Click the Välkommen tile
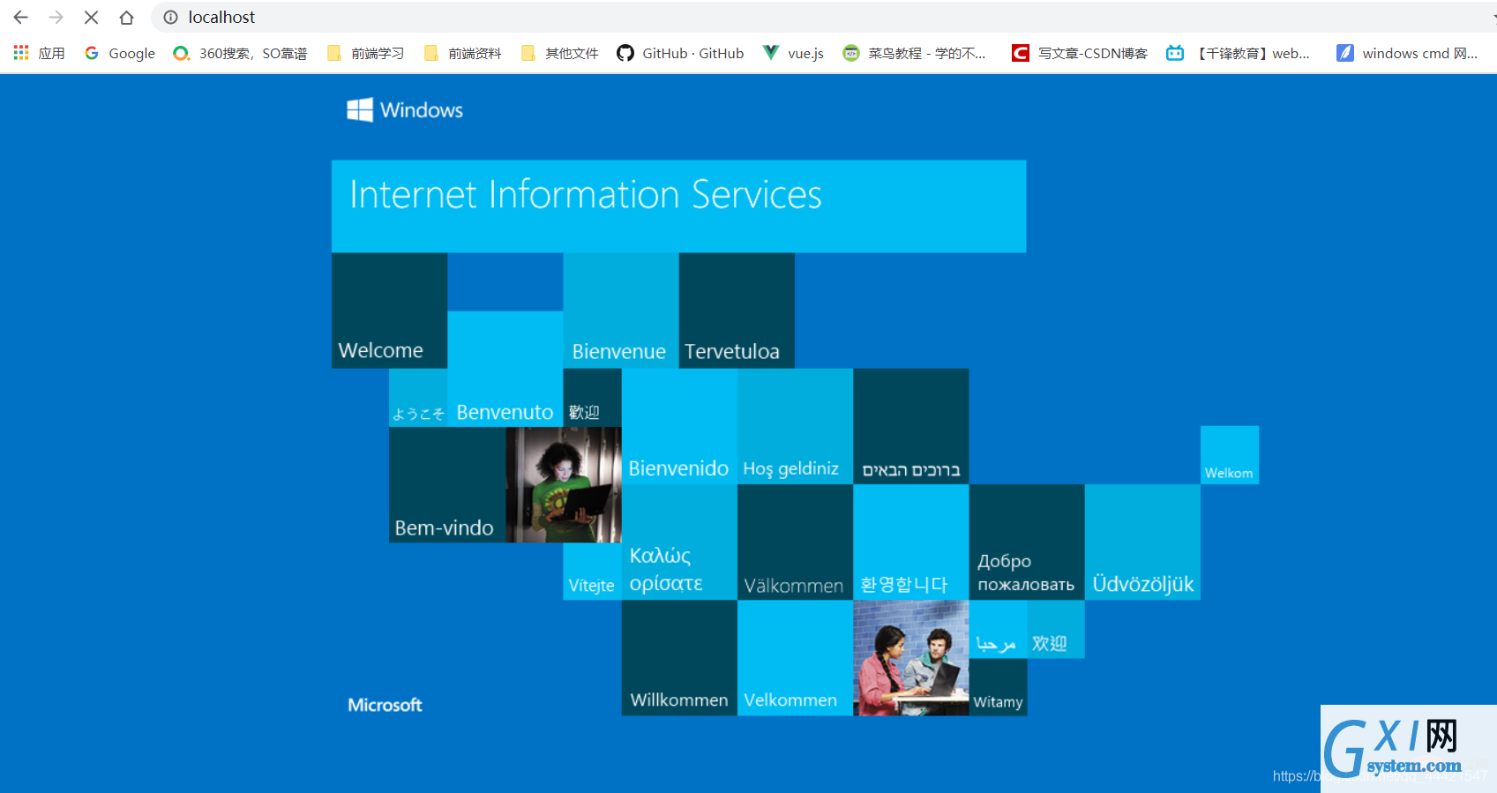The image size is (1497, 793). pos(795,542)
